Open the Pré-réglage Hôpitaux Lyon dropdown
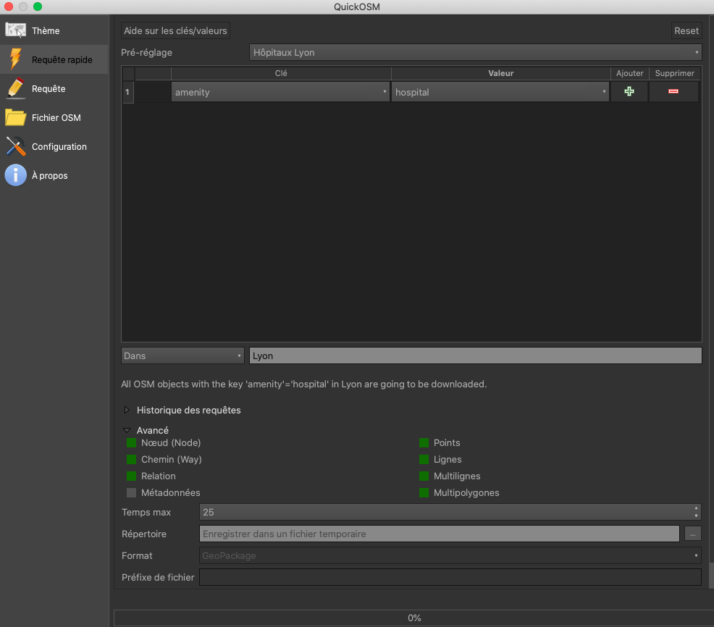Screen dimensions: 714x627 pos(475,52)
